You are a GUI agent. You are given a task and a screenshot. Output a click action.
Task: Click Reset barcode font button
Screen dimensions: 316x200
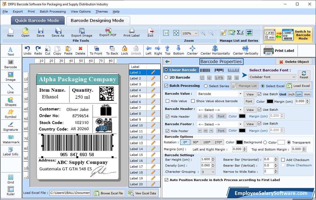pos(304,75)
